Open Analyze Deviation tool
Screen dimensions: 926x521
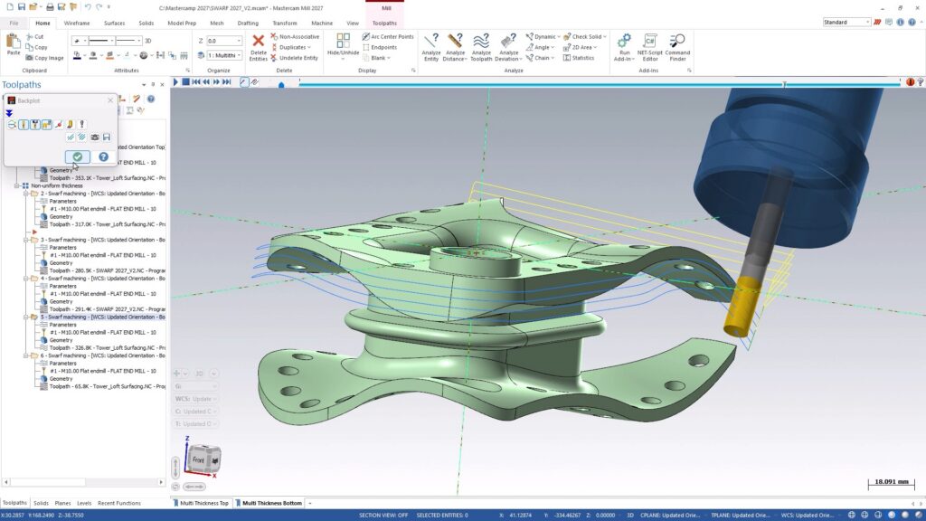tap(508, 47)
